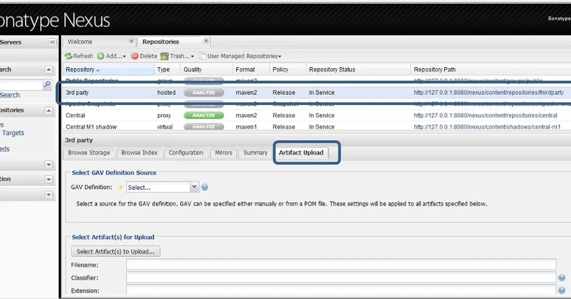Open the central-m1 shadows path link

point(487,127)
